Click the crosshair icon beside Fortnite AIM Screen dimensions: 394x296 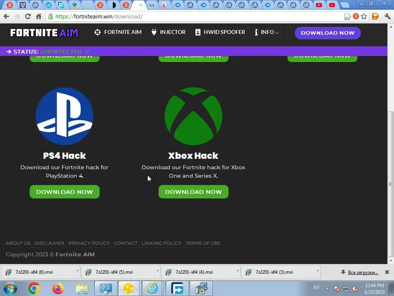(x=97, y=32)
